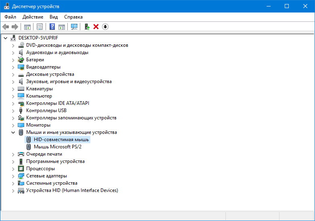
Task: Click the Back arrow toolbar button
Action: 6,27
